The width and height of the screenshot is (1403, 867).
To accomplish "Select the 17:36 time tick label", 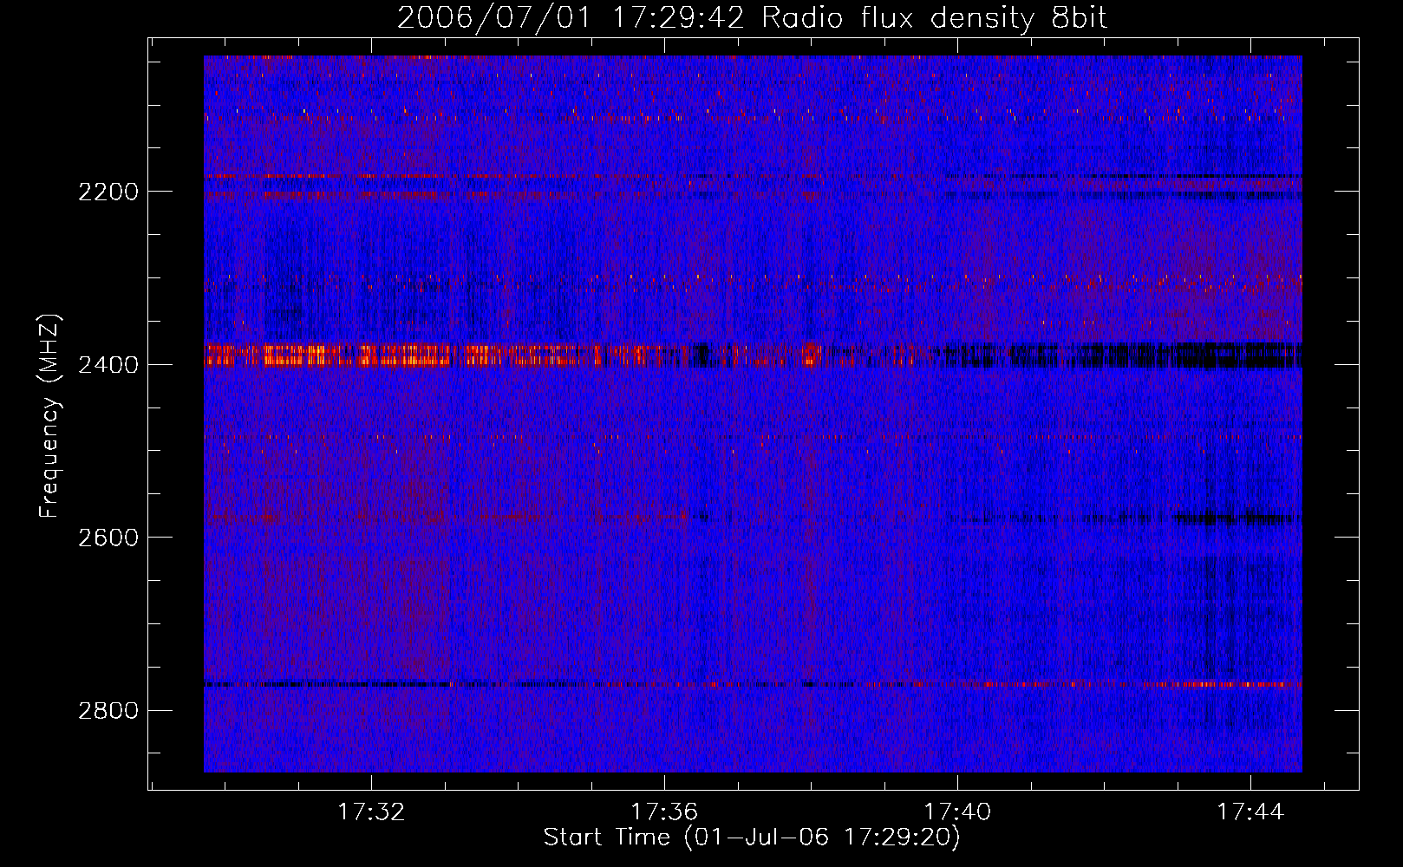I will click(x=664, y=812).
